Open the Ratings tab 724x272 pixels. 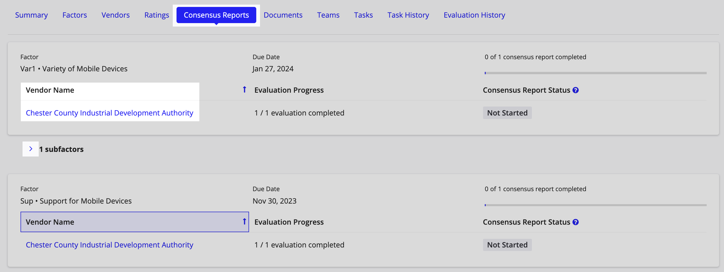[157, 15]
